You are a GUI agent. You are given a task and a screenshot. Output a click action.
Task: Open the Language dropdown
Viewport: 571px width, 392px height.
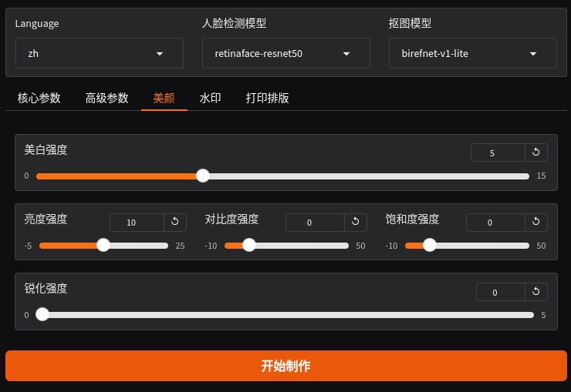click(x=100, y=53)
